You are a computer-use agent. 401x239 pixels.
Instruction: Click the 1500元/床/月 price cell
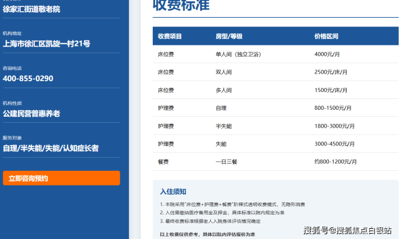(x=331, y=90)
